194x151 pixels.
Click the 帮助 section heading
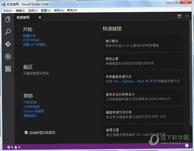coord(28,96)
